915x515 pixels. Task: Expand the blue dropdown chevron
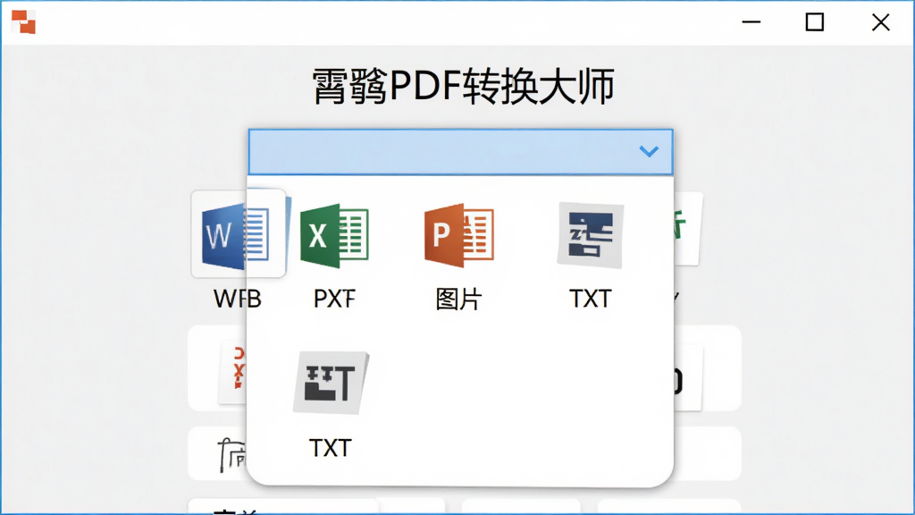(x=649, y=152)
